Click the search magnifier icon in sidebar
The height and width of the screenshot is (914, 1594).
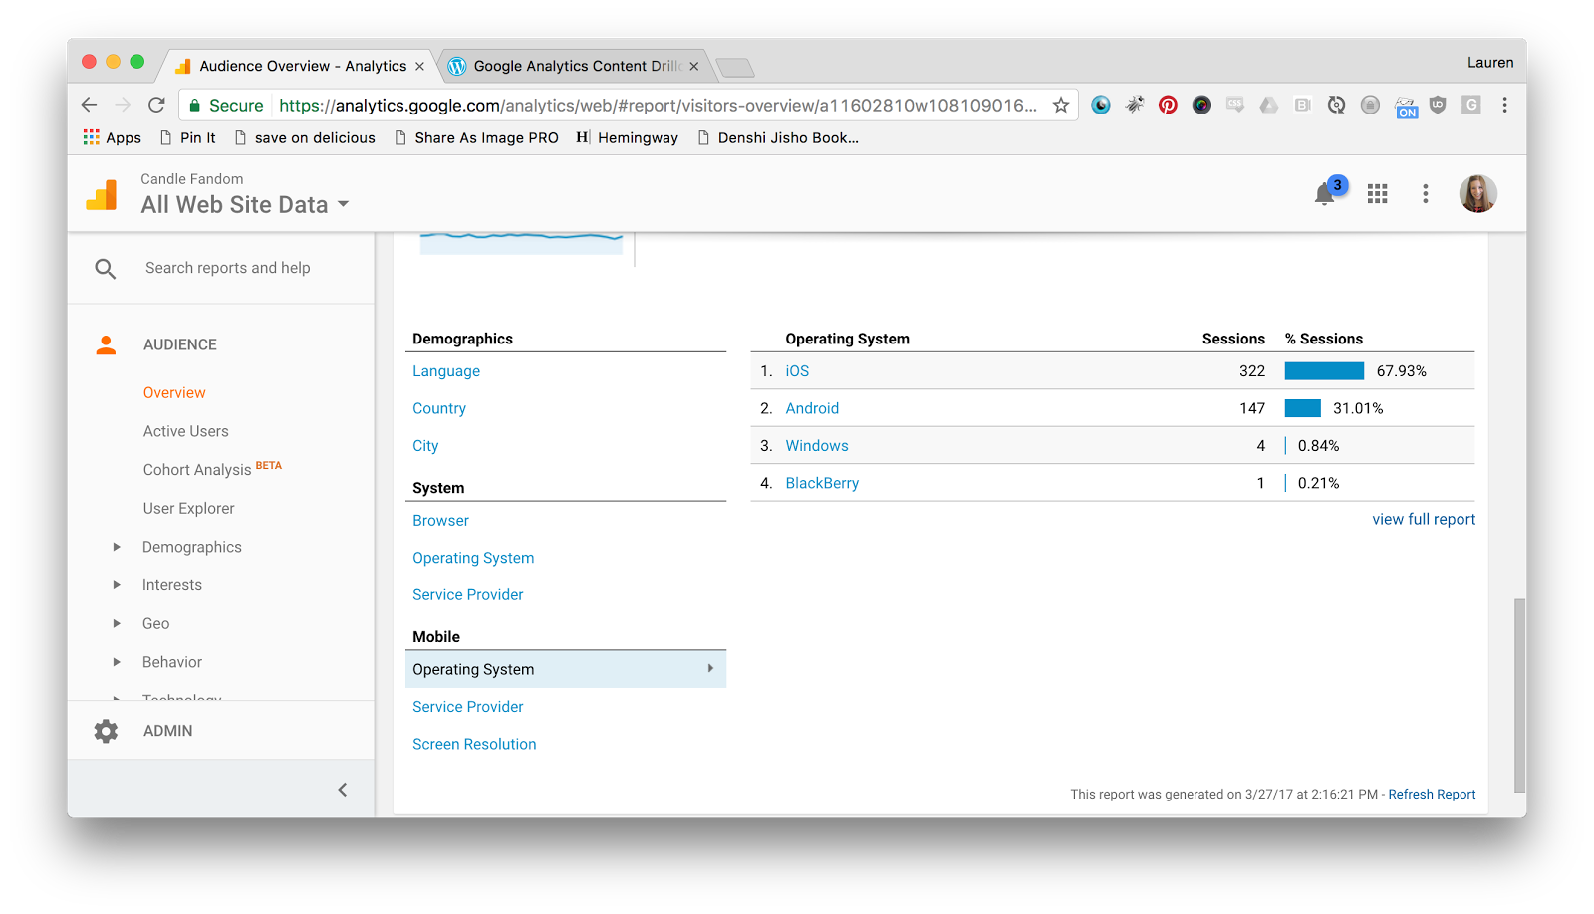(106, 268)
